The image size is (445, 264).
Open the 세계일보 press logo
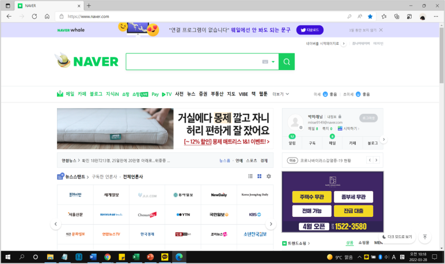coord(111,195)
